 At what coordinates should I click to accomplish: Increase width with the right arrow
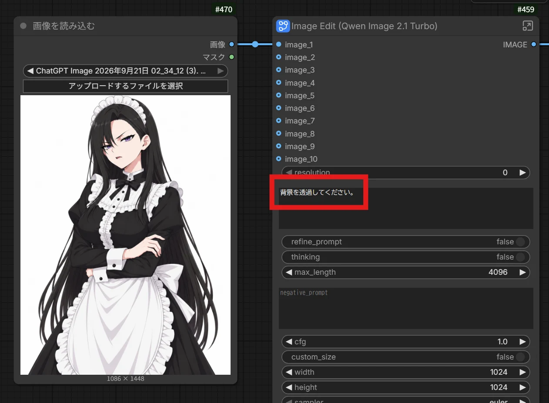522,372
